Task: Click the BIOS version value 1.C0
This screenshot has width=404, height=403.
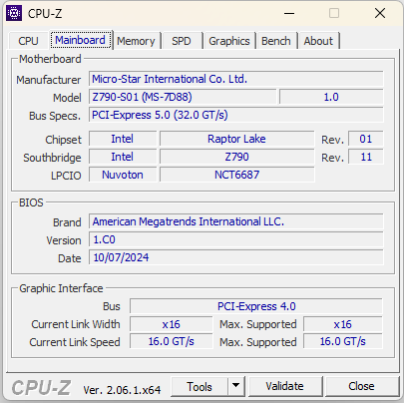Action: 236,239
